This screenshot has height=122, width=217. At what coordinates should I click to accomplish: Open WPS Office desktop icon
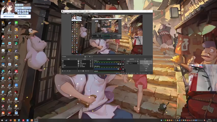click(9, 114)
